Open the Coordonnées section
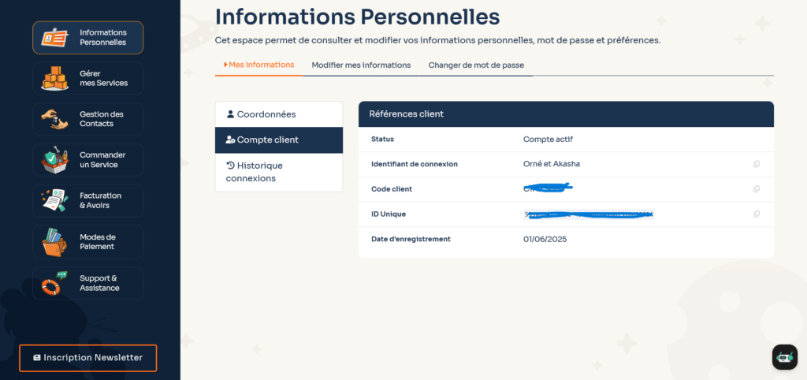Viewport: 807px width, 380px height. [279, 114]
